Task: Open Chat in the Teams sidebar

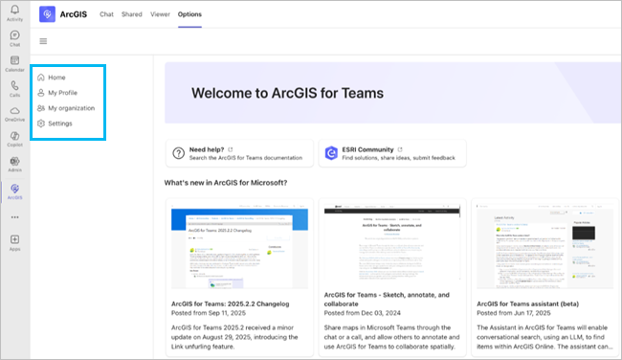Action: coord(14,38)
